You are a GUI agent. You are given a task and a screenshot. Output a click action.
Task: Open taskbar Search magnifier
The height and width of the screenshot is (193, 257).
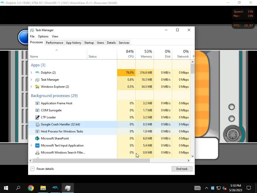tap(18, 188)
